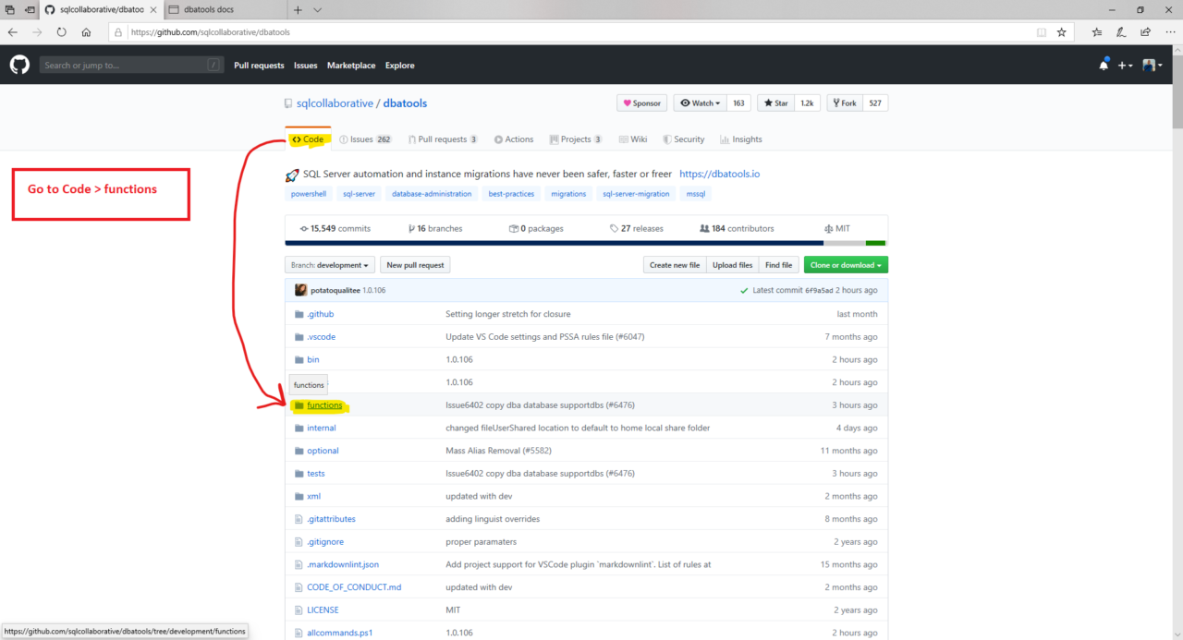This screenshot has height=640, width=1183.
Task: Open the plus create-new menu
Action: [x=1125, y=66]
